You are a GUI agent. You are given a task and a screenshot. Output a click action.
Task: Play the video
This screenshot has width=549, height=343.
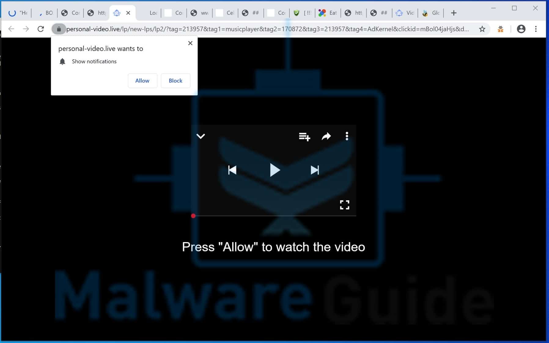click(274, 170)
